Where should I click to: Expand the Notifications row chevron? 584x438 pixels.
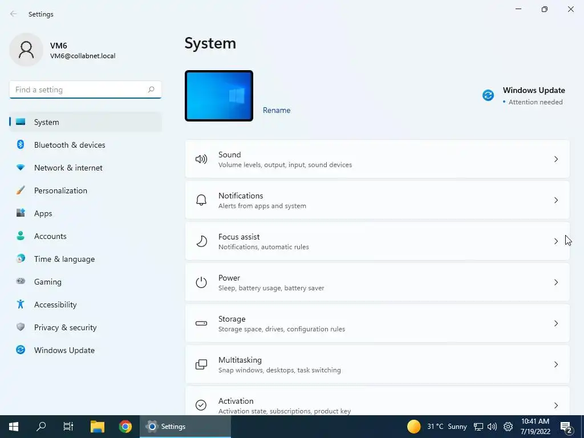tap(555, 200)
